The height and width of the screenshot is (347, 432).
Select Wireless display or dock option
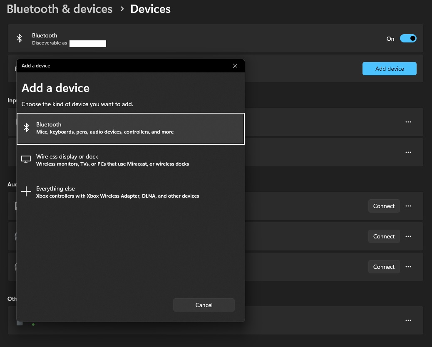131,160
